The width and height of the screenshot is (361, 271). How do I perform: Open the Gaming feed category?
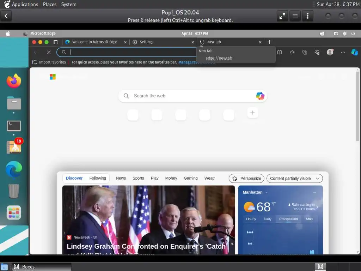pyautogui.click(x=191, y=178)
